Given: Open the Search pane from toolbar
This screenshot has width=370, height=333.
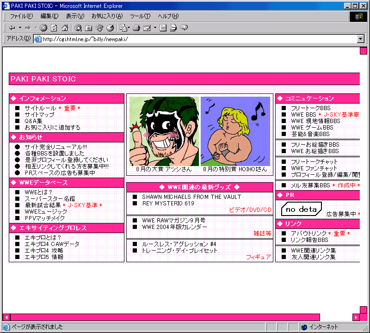Looking at the screenshot, I should pos(78,28).
